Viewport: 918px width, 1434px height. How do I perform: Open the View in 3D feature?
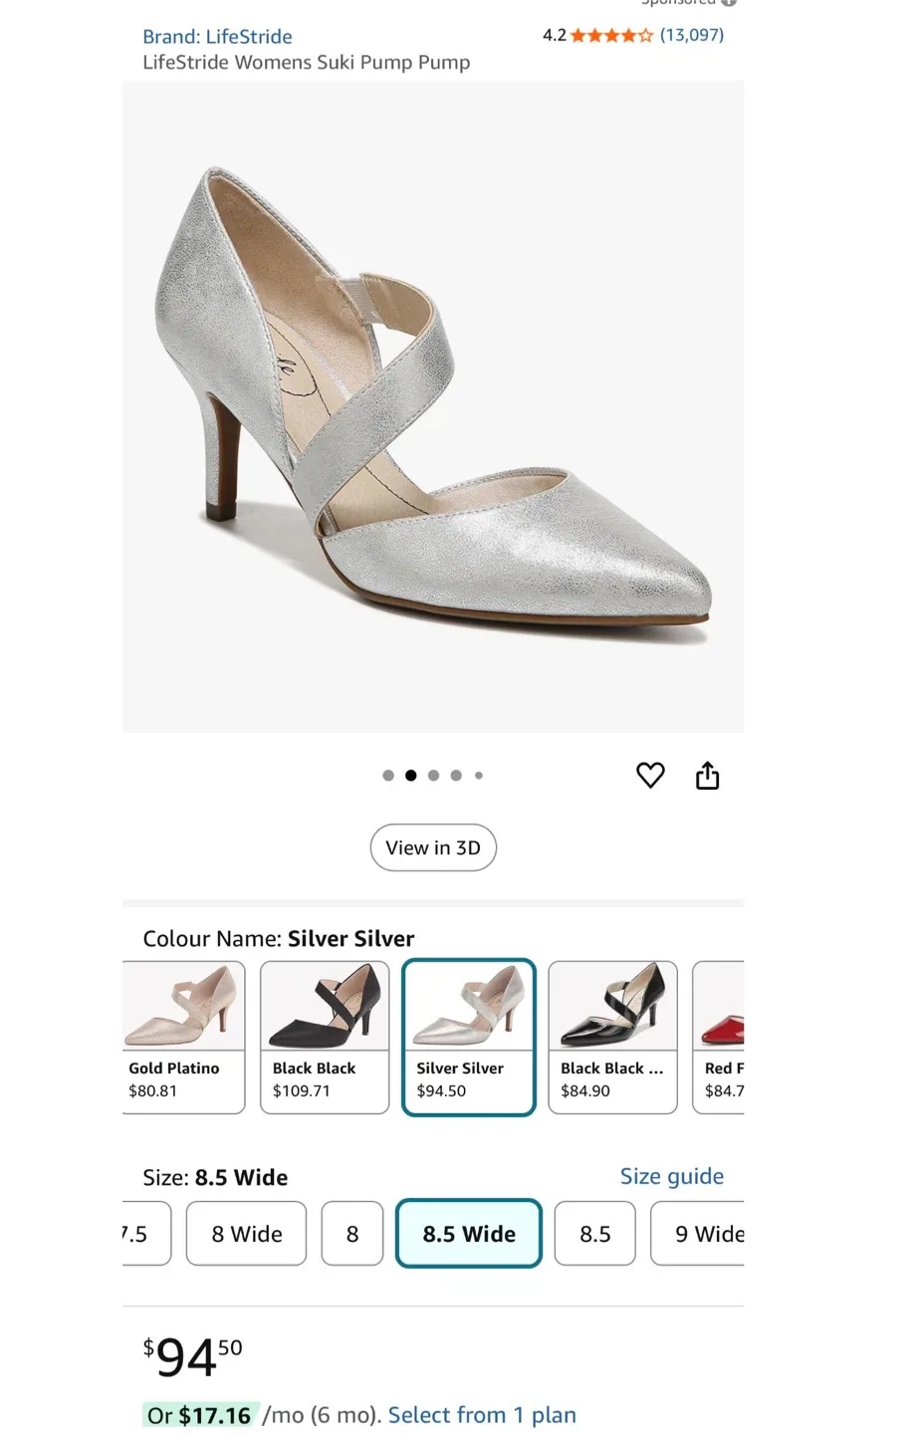tap(432, 847)
